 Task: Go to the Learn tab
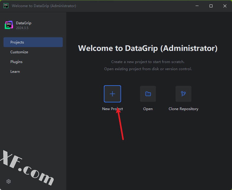(x=33, y=72)
